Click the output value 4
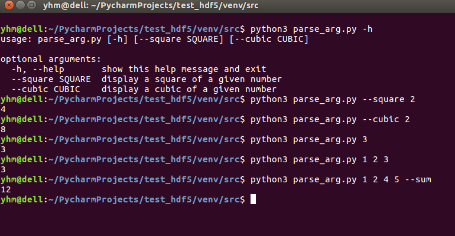This screenshot has width=455, height=236. 4,109
